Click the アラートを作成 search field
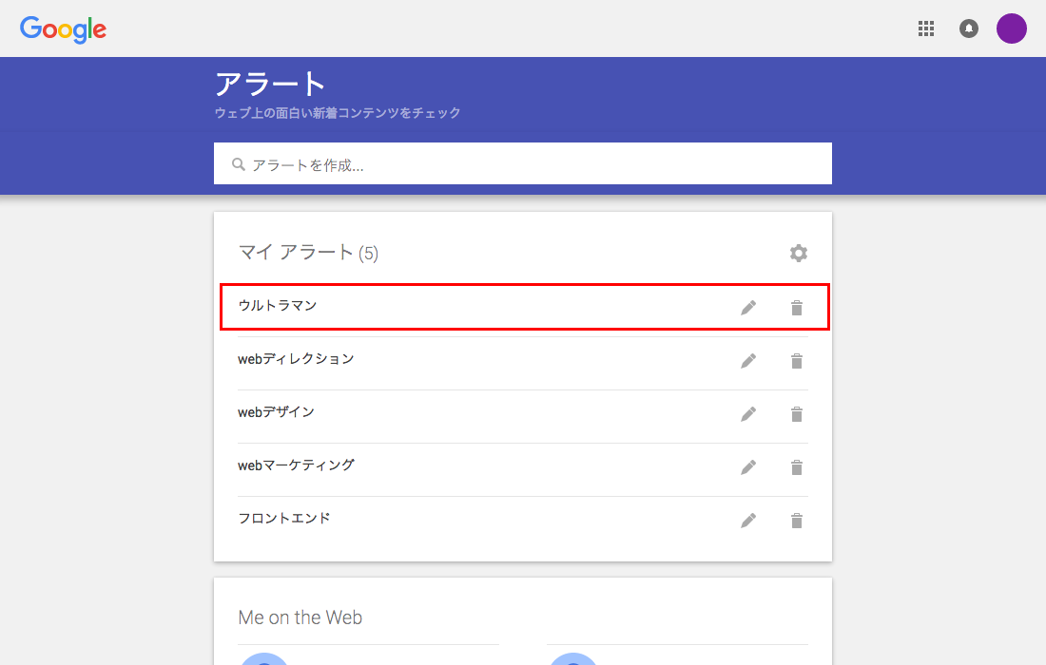The width and height of the screenshot is (1046, 665). pos(522,163)
